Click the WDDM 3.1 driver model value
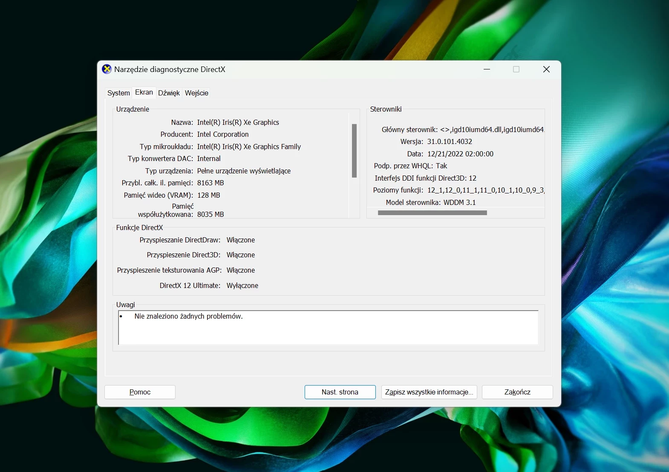The height and width of the screenshot is (472, 669). click(x=459, y=202)
